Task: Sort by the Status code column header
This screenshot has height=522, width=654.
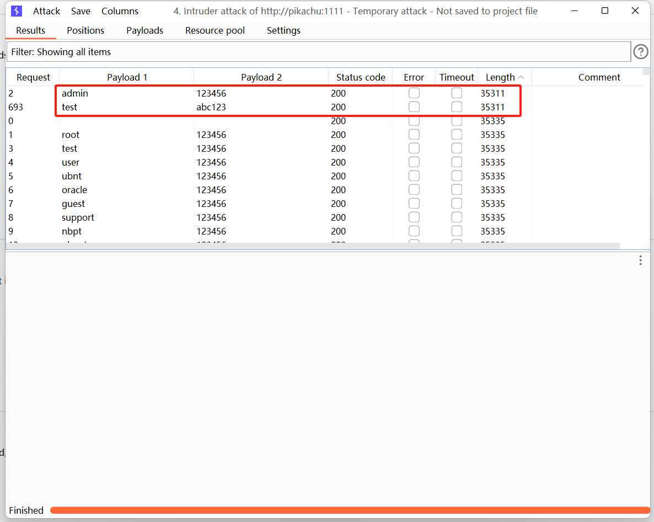Action: (361, 77)
